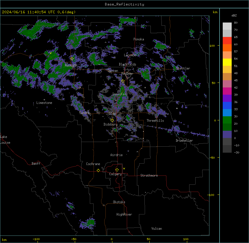249x243 pixels.
Task: Click the yellow V marker northwest of RockyMH
Action: coord(51,53)
